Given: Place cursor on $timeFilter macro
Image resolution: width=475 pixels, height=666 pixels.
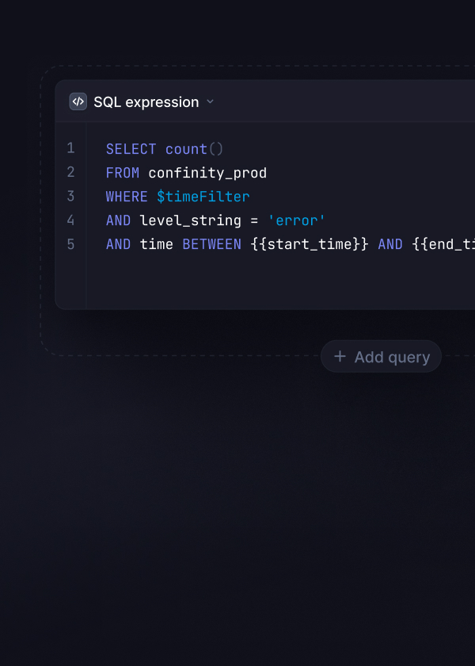Looking at the screenshot, I should coord(203,197).
